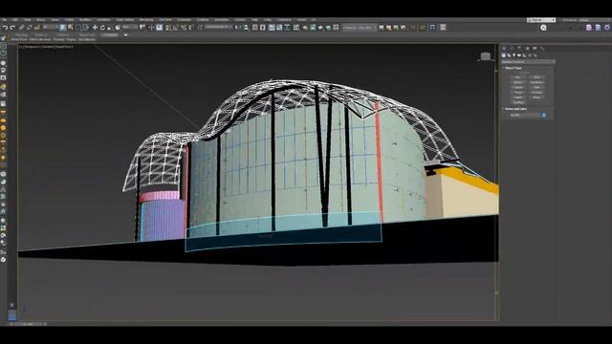The width and height of the screenshot is (612, 344).
Task: Toggle Percent Snap
Action: click(x=184, y=28)
